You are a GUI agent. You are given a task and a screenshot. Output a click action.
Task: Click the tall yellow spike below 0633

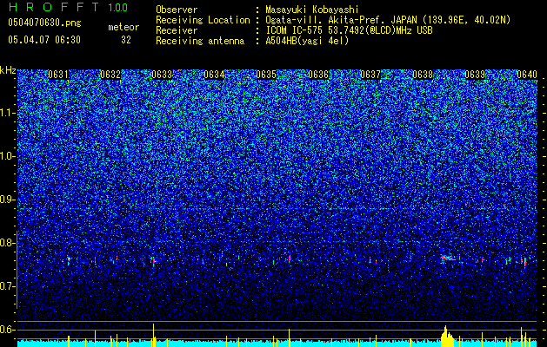(154, 335)
